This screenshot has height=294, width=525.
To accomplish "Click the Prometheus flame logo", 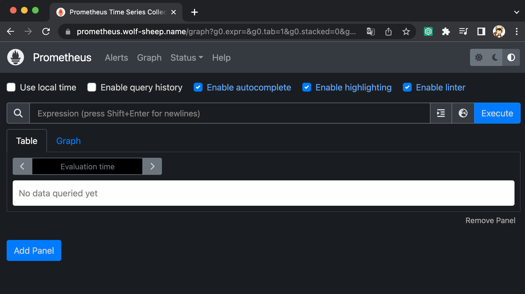I will coord(15,57).
